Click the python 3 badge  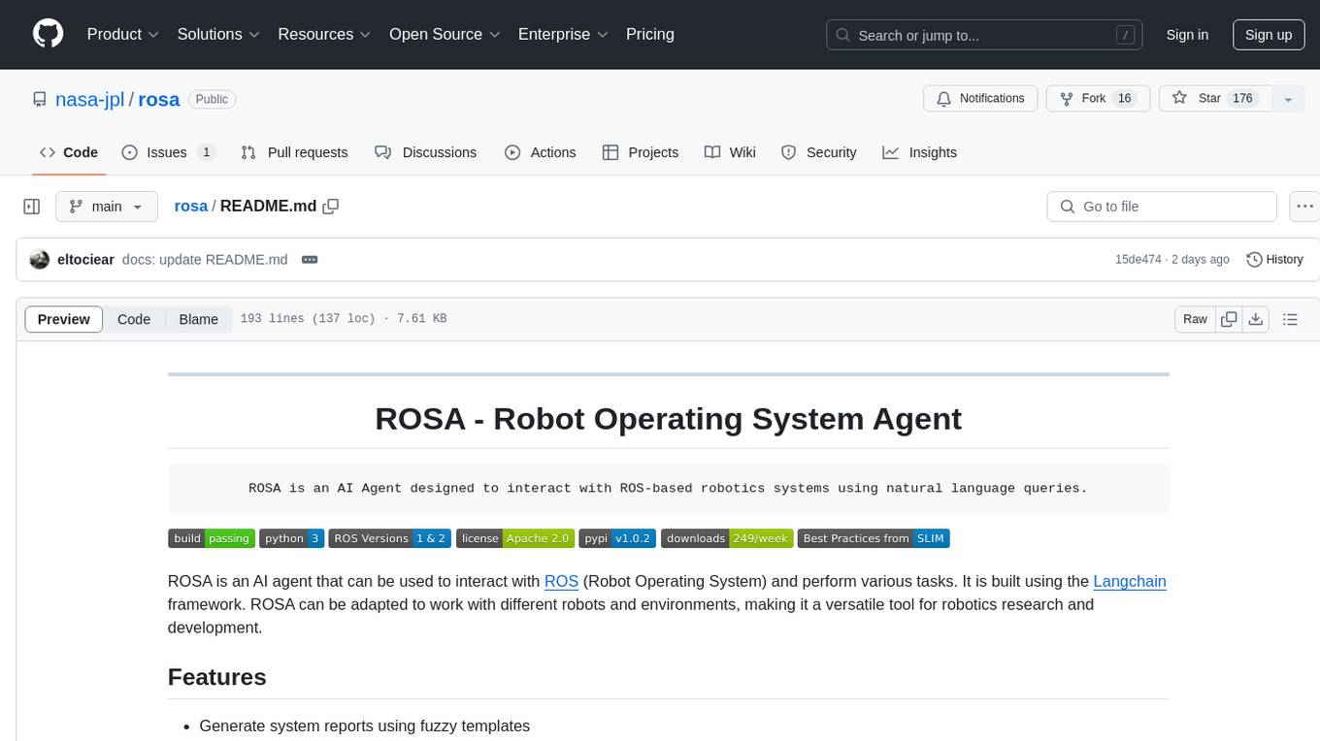click(x=291, y=538)
